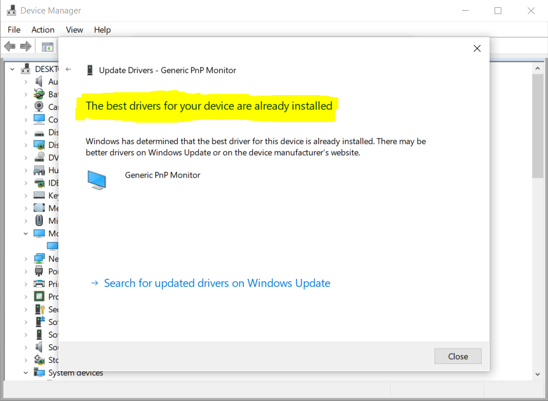The width and height of the screenshot is (548, 401).
Task: Click the Forward navigation arrow on the toolbar
Action: [26, 46]
